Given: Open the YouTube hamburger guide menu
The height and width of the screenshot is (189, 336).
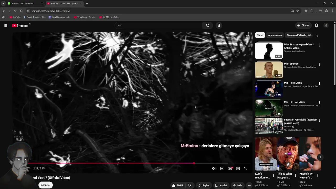Looking at the screenshot, I should [x=6, y=25].
